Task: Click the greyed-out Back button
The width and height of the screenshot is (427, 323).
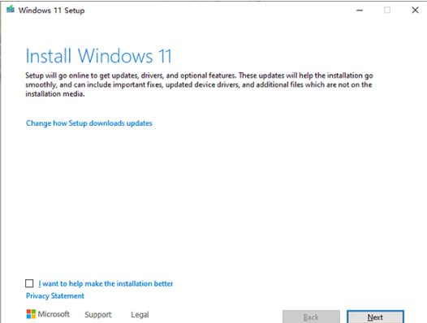Action: (311, 317)
